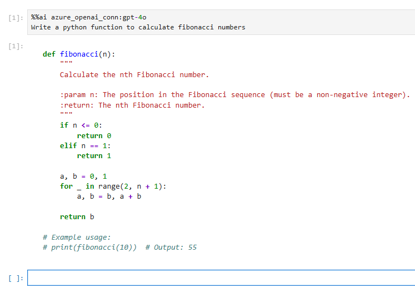Click the [1] output prompt area

(16, 46)
